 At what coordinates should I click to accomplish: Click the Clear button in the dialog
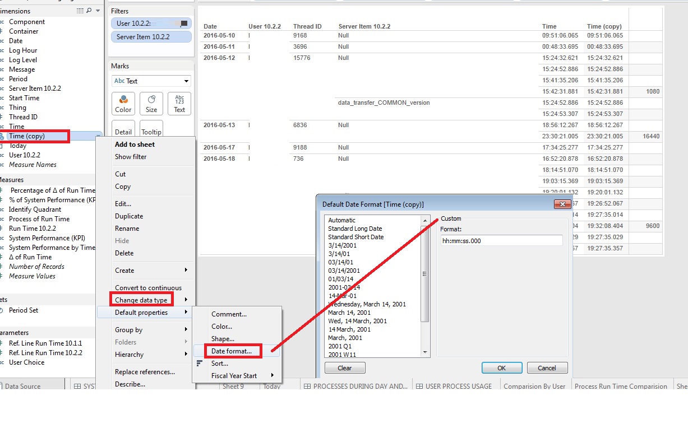pos(344,367)
